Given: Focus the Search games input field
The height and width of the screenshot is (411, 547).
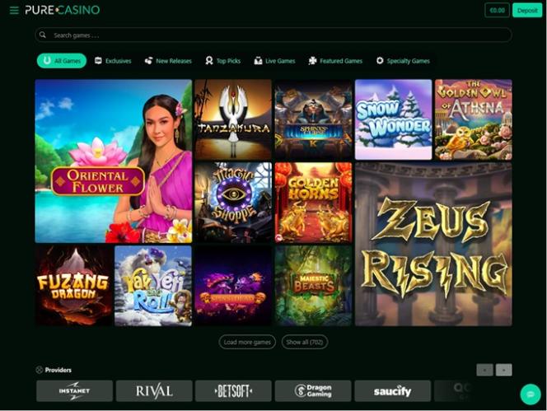Looking at the screenshot, I should (273, 35).
